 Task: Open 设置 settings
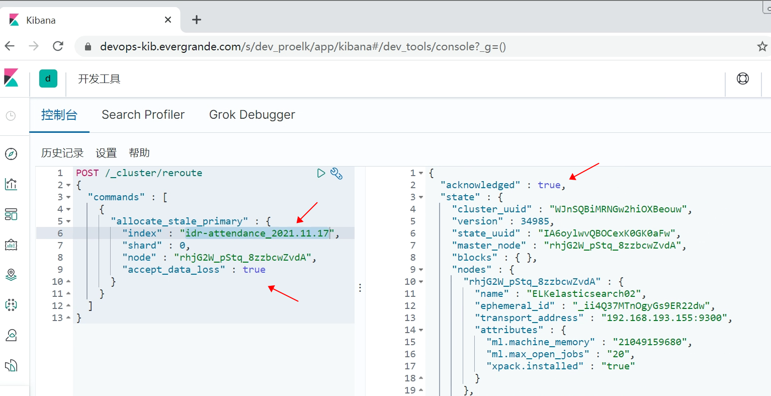pyautogui.click(x=106, y=153)
